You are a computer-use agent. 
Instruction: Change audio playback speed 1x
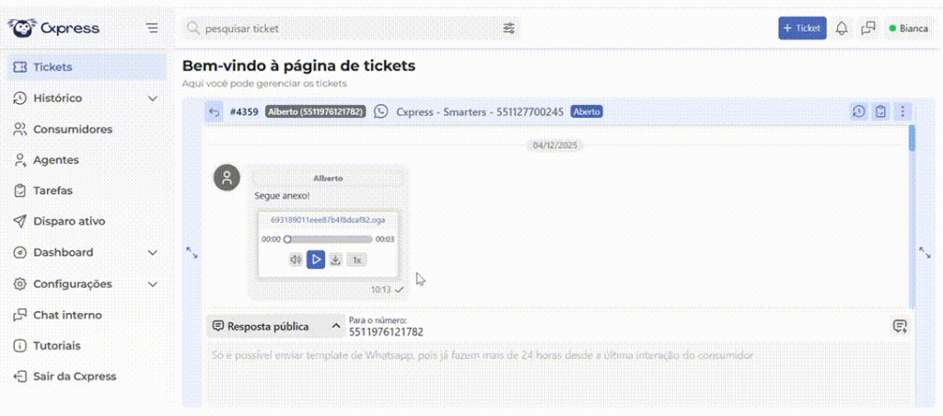(356, 260)
